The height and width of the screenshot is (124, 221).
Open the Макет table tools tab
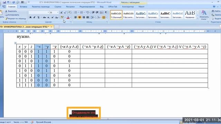pos(141,7)
